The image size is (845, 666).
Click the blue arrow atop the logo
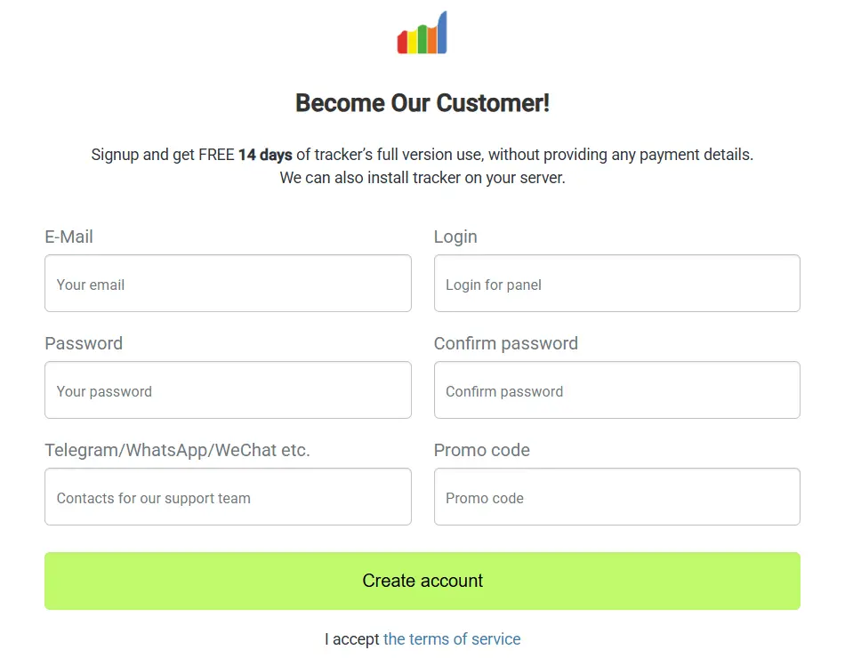[x=442, y=31]
